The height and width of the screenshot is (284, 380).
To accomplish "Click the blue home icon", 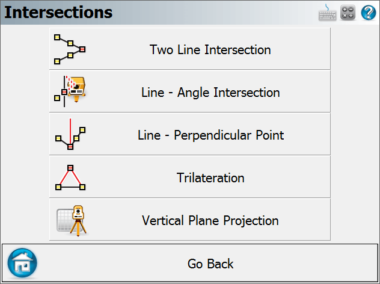I will click(22, 263).
